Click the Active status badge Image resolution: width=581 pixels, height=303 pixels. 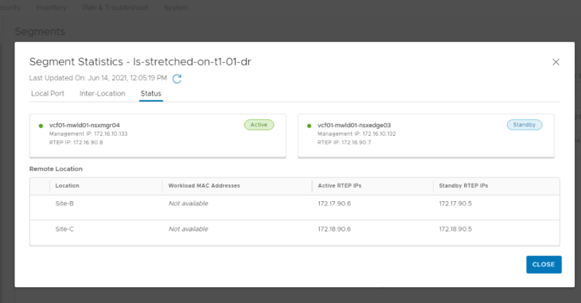coord(259,125)
